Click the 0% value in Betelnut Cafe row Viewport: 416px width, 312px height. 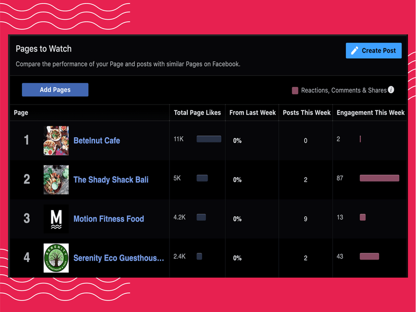click(238, 140)
